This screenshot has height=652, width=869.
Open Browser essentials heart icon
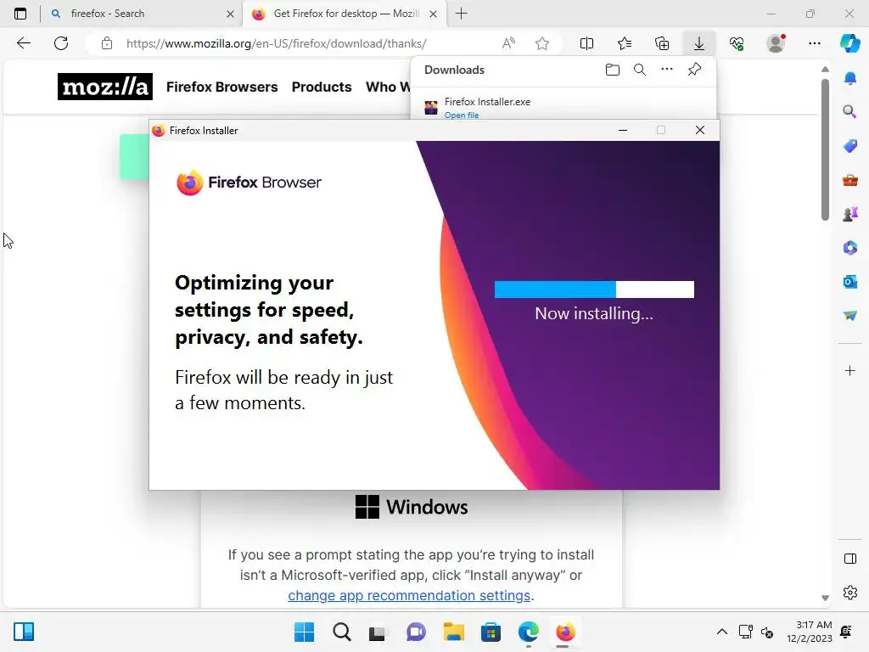(737, 43)
